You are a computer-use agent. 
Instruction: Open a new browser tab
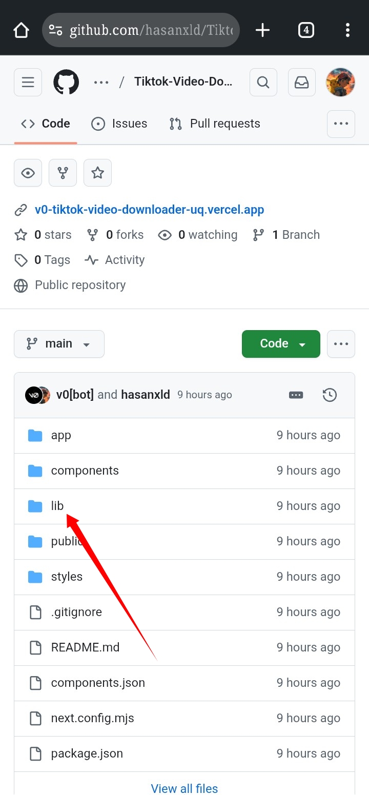(x=262, y=30)
